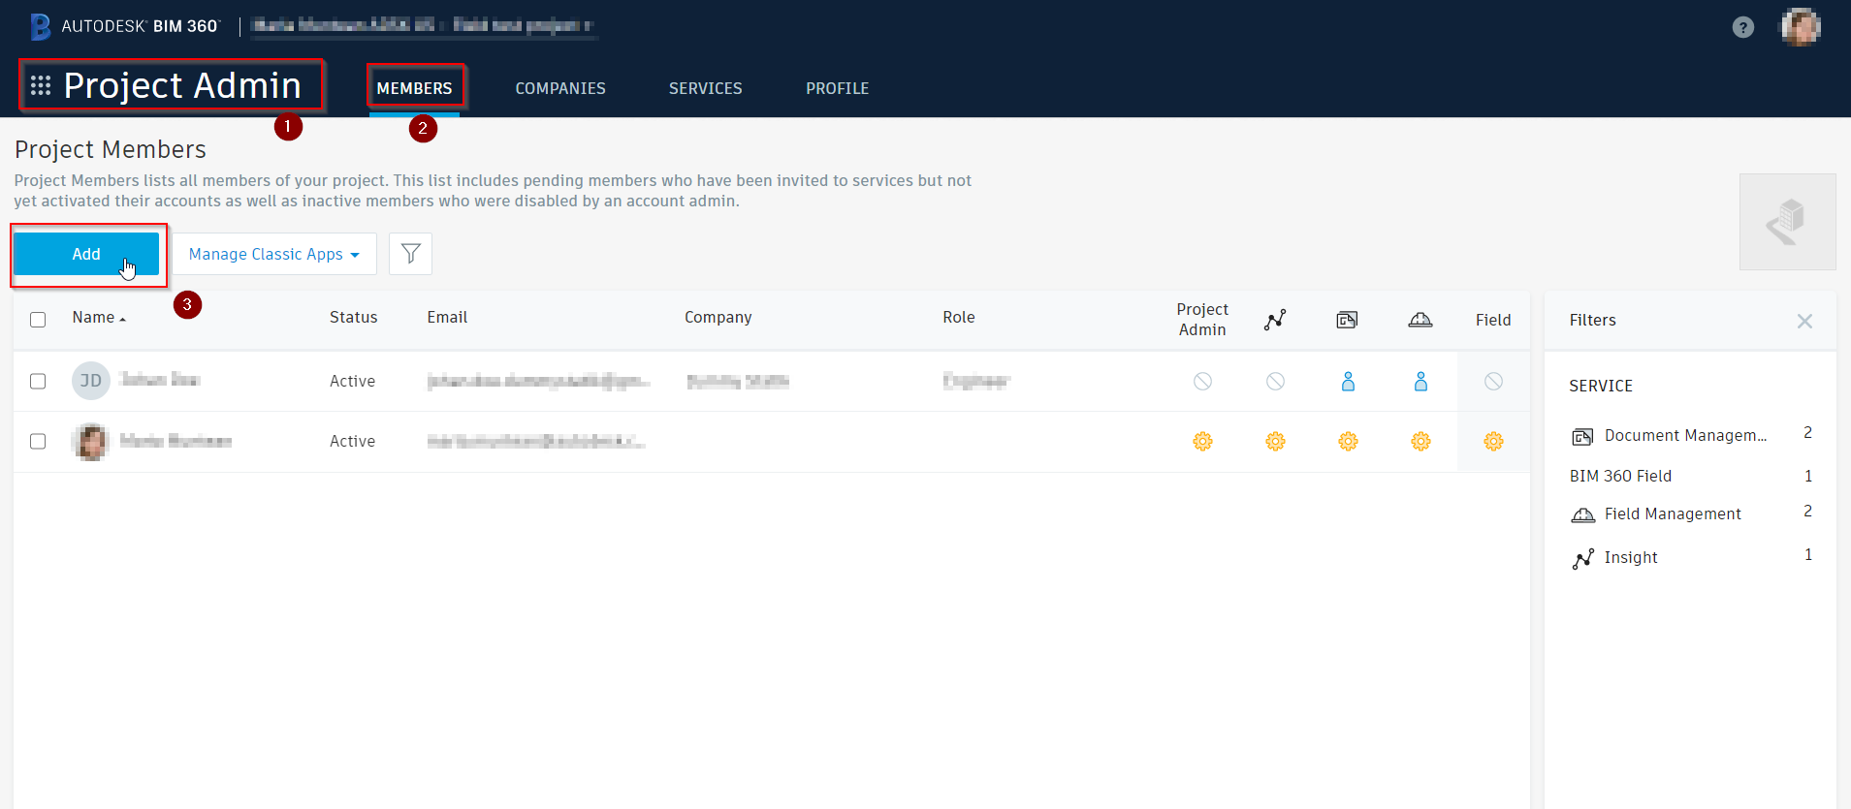Switch to the COMPANIES tab
The image size is (1851, 809).
tap(560, 88)
